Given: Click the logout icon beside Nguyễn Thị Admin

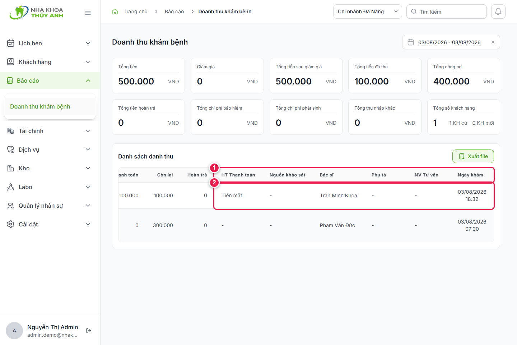Looking at the screenshot, I should 89,331.
